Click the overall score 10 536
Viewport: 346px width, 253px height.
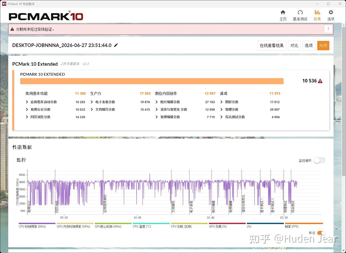click(309, 81)
